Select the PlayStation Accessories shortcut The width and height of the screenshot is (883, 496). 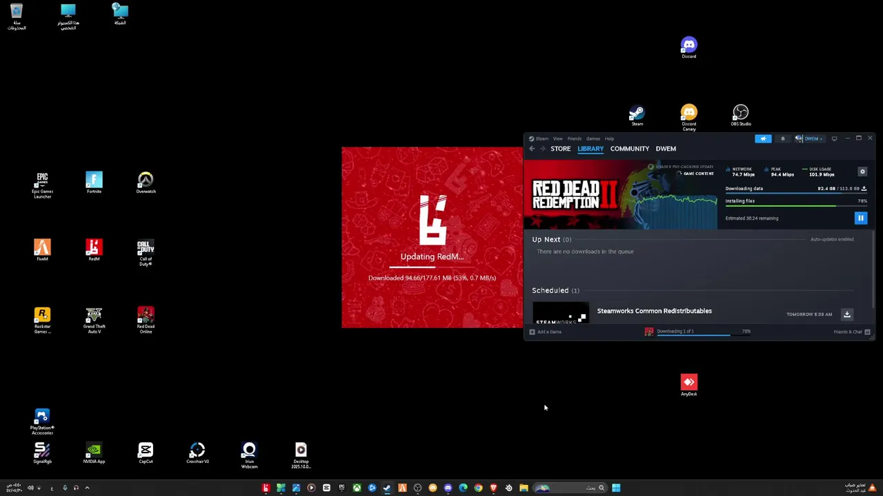point(42,422)
